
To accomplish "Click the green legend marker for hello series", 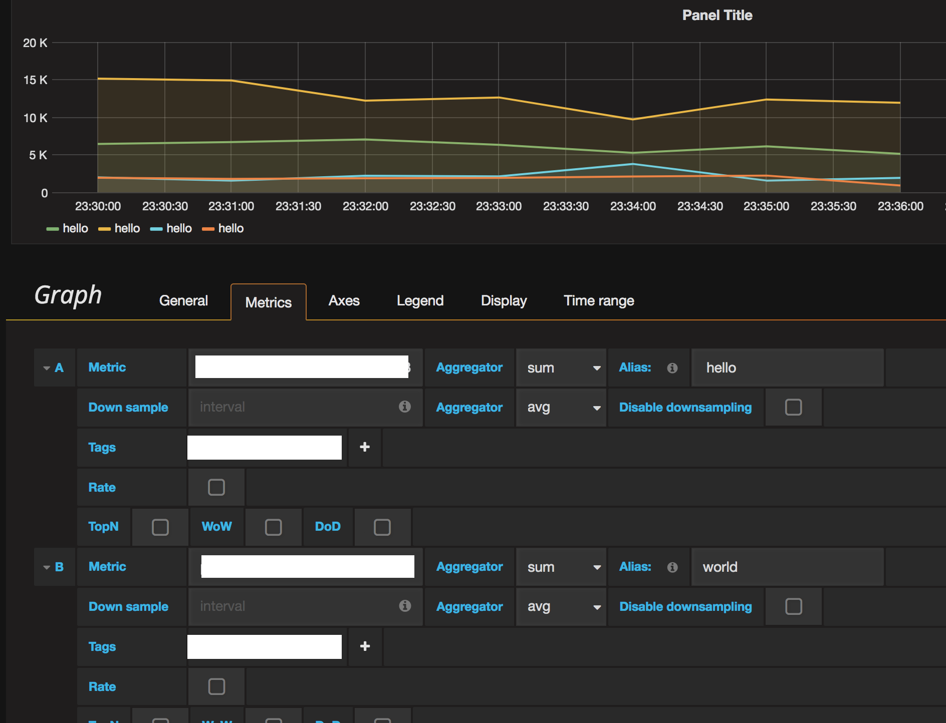I will [x=52, y=229].
